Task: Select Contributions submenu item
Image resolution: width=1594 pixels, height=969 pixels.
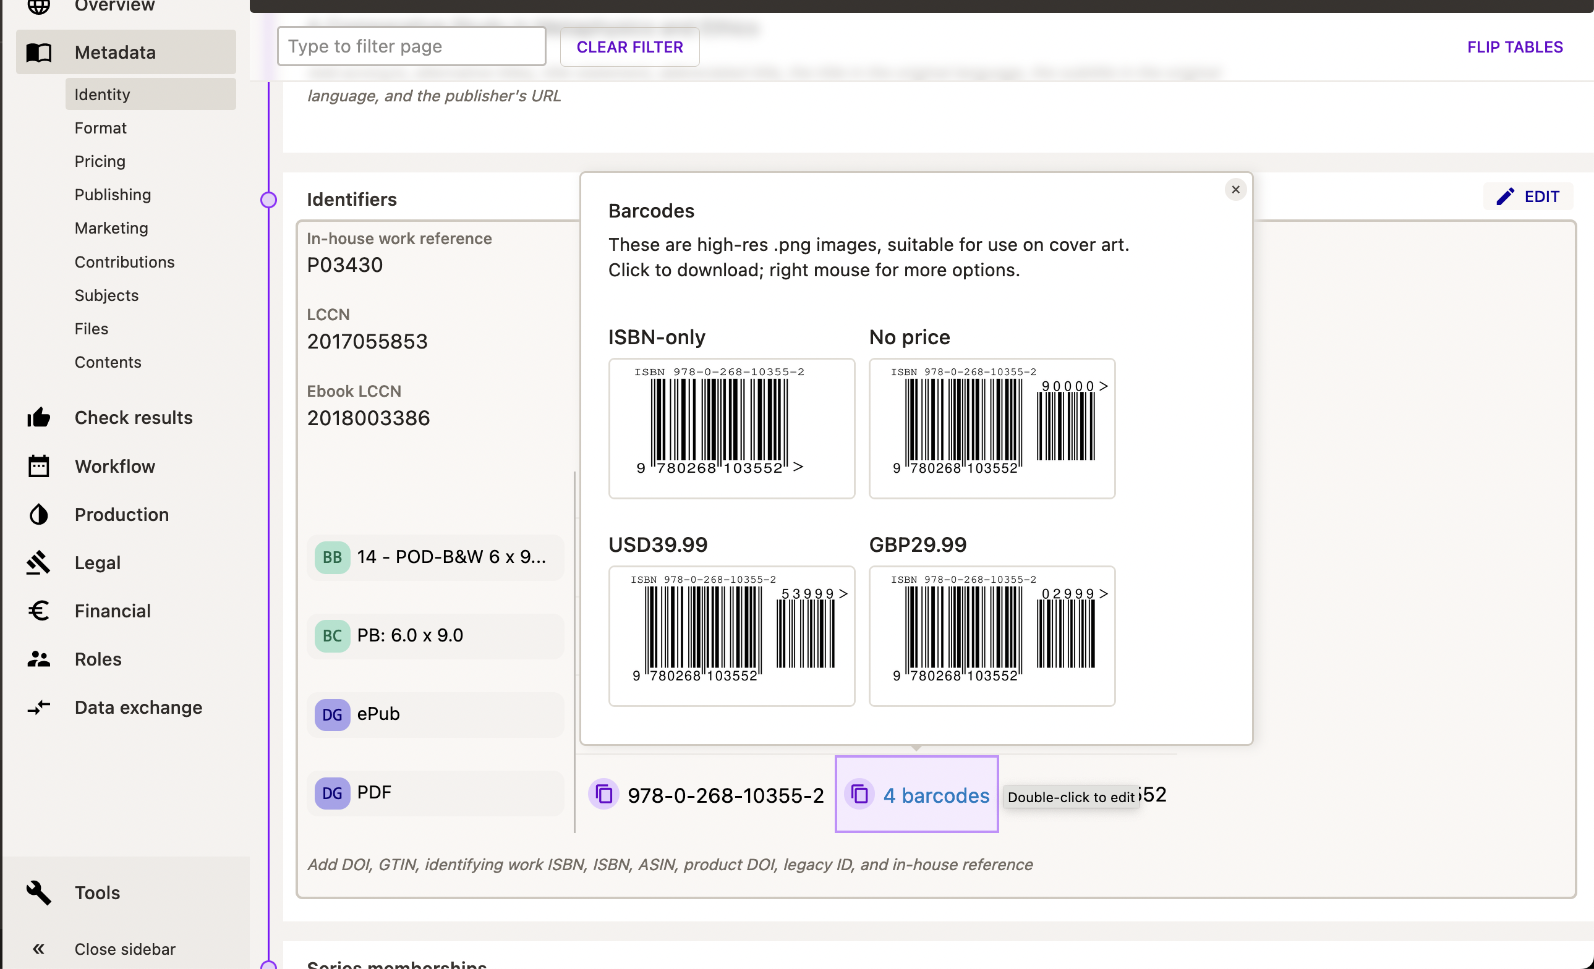Action: 124,262
